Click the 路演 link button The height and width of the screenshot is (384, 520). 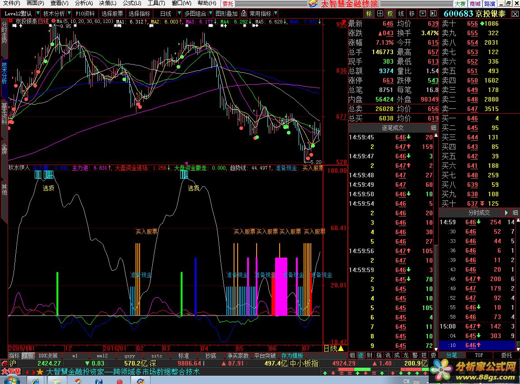pos(490,4)
